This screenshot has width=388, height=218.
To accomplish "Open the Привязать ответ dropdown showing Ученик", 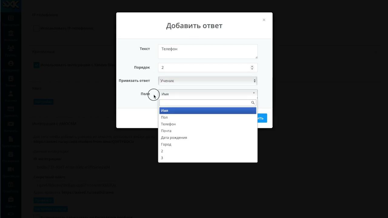I will click(x=208, y=81).
